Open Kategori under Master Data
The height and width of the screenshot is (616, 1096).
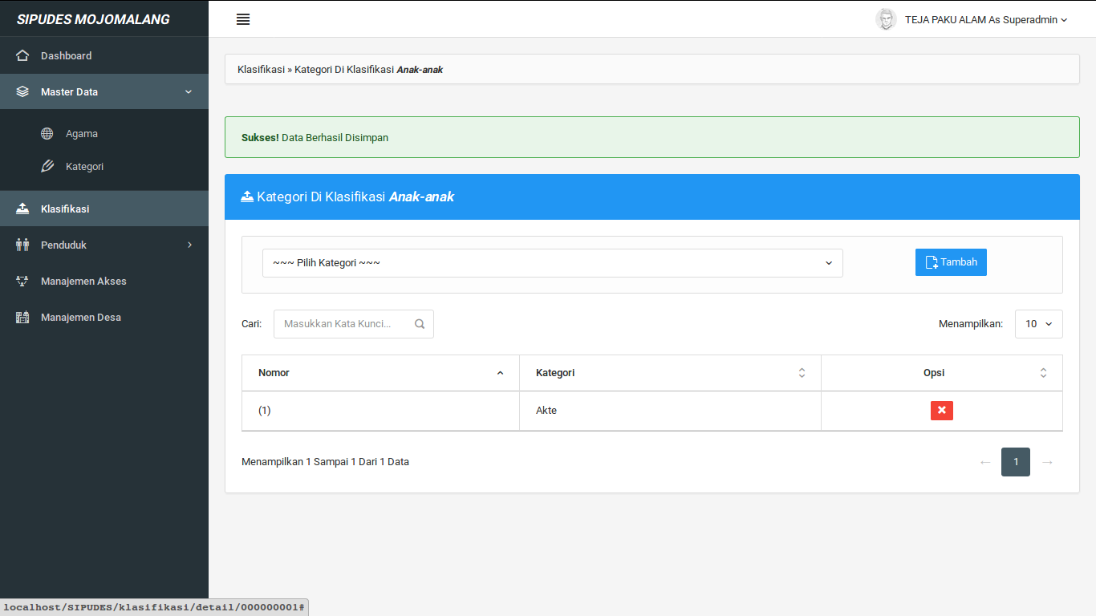[104, 166]
